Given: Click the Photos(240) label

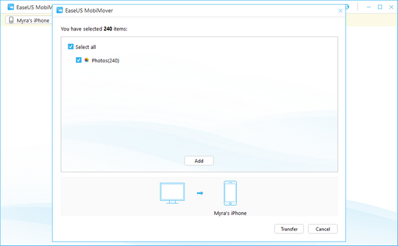Looking at the screenshot, I should click(x=105, y=60).
